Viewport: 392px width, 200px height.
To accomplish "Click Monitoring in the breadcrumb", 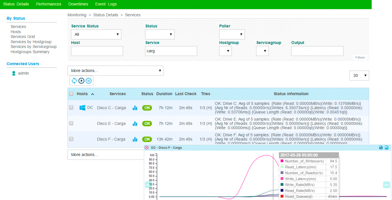I will coord(77,15).
